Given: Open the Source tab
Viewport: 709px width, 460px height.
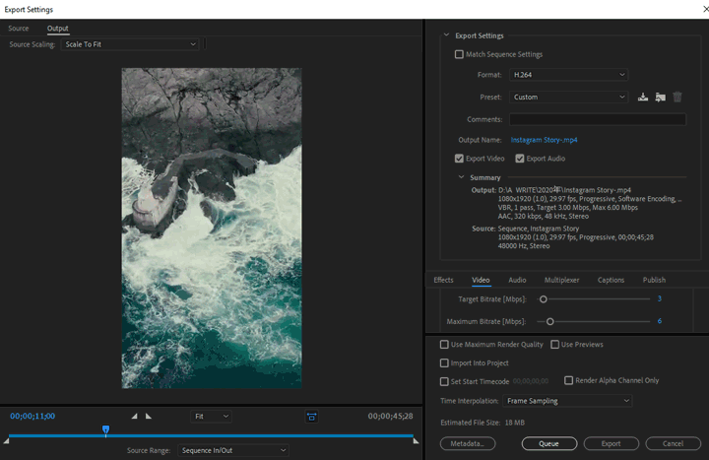Looking at the screenshot, I should coord(19,29).
